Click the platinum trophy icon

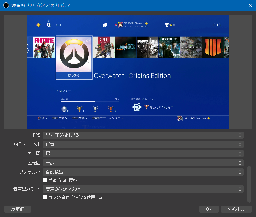pos(64,109)
